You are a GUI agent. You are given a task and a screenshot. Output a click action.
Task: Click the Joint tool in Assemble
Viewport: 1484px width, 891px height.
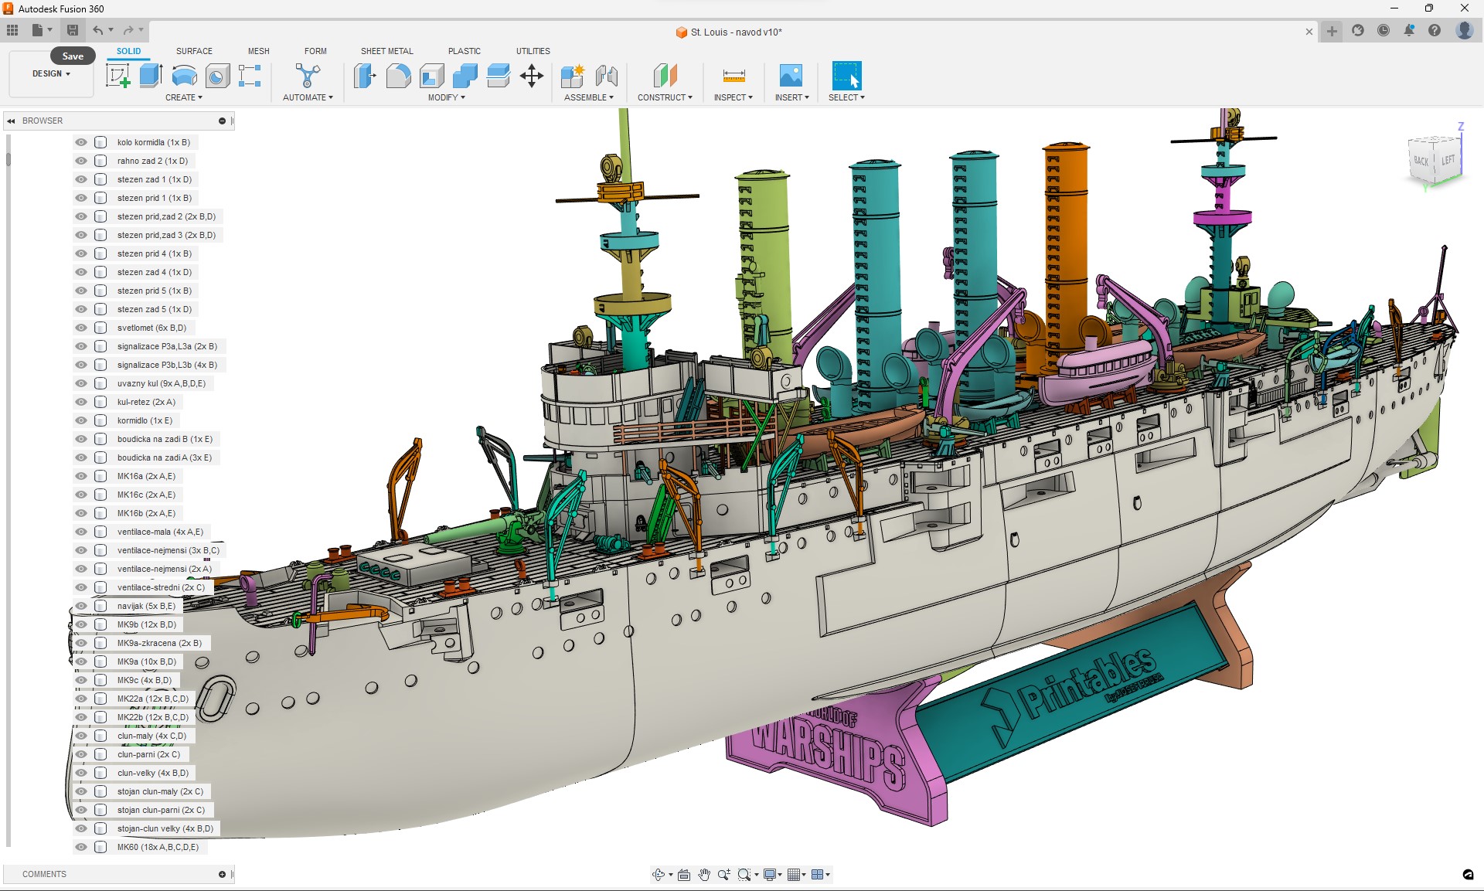pyautogui.click(x=607, y=76)
